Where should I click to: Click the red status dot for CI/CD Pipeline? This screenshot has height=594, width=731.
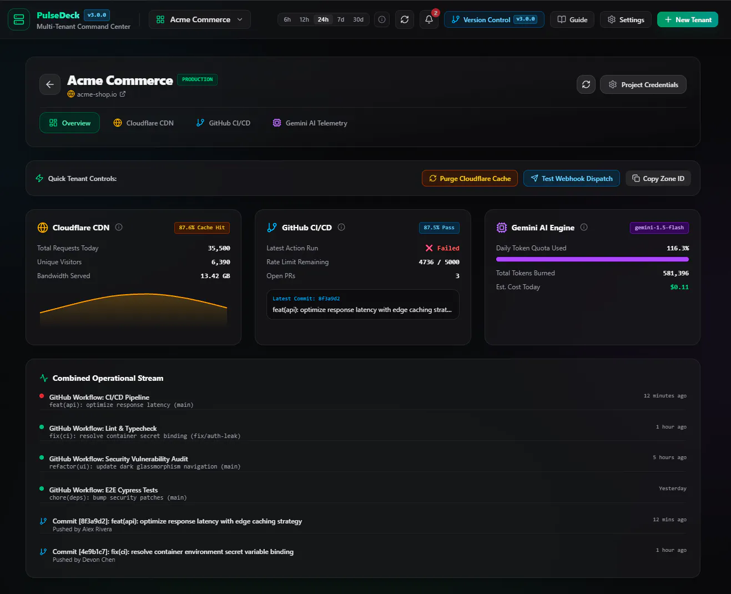pos(42,396)
